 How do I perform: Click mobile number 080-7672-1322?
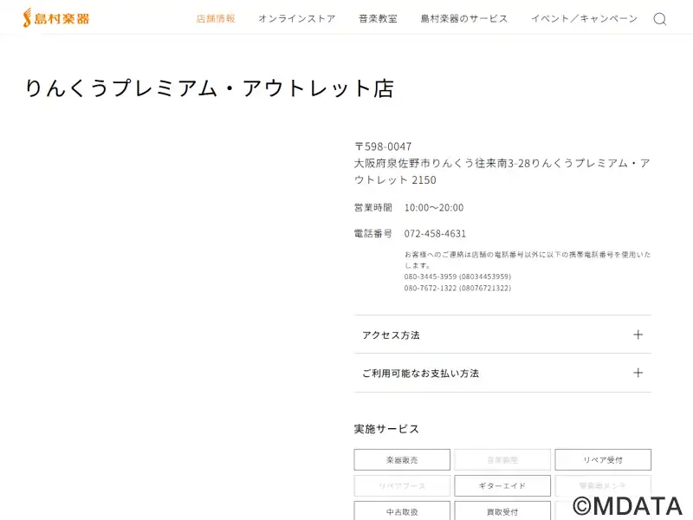coord(430,288)
